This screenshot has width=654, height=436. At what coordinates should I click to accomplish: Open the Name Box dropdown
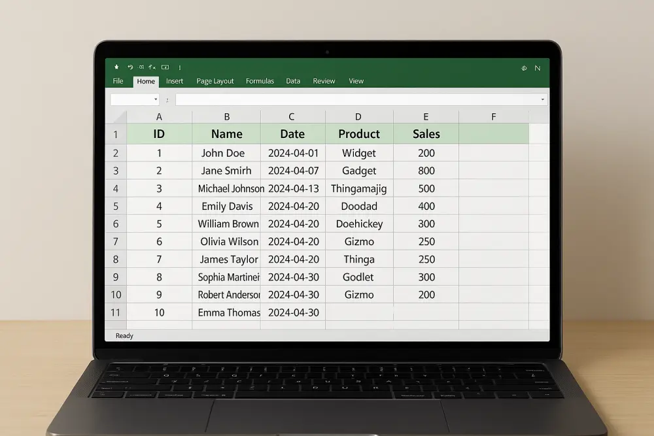(x=156, y=99)
